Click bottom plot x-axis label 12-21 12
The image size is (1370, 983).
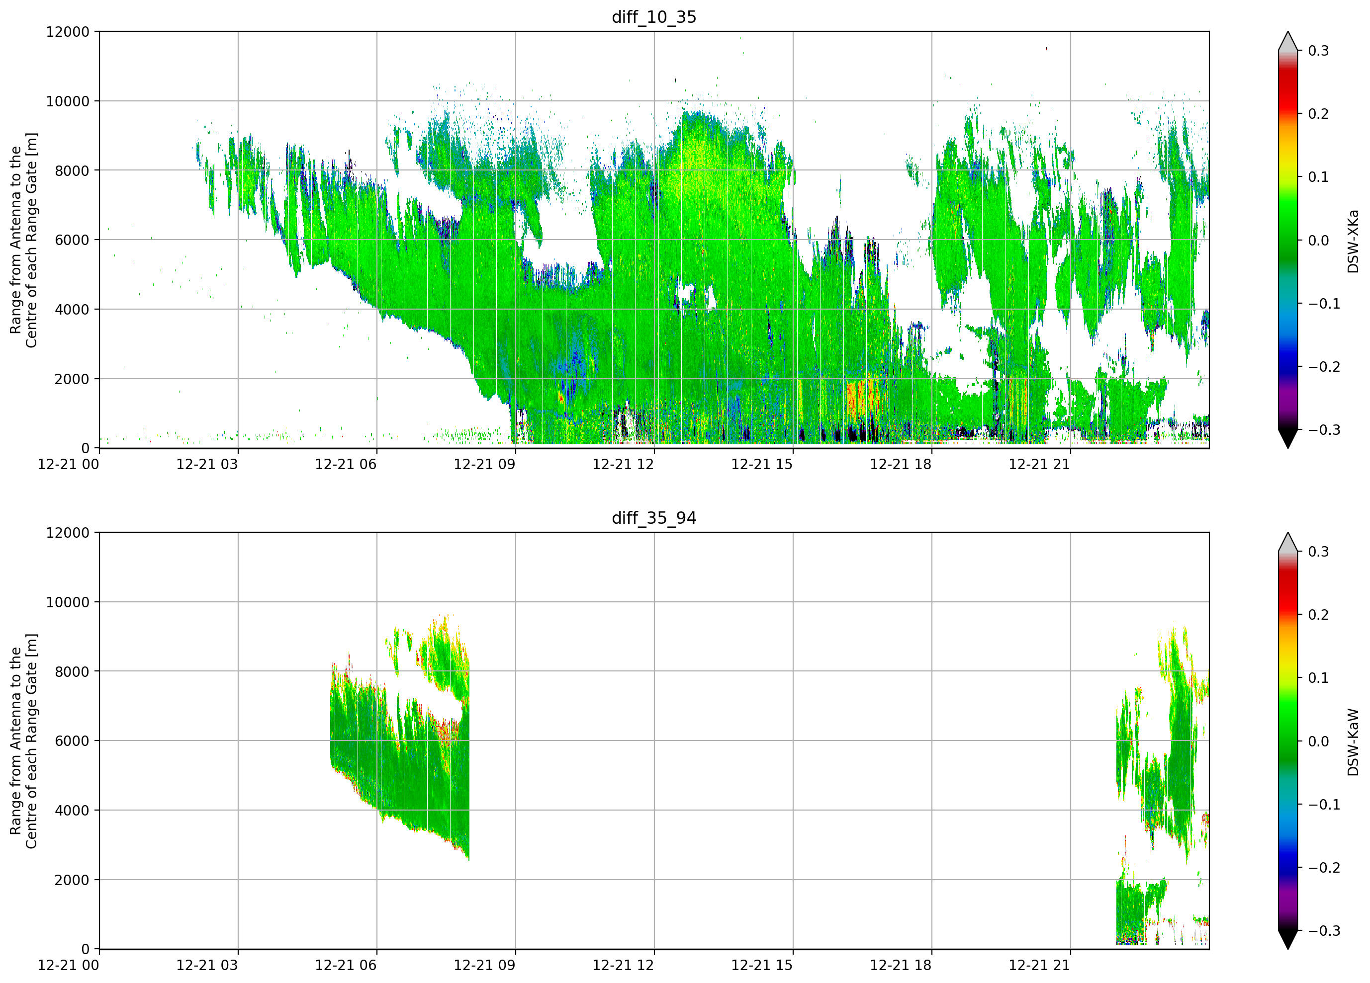pos(624,965)
